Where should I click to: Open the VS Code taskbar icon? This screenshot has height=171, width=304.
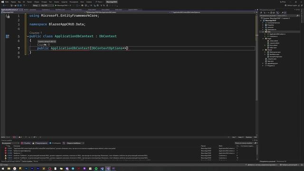[102, 169]
